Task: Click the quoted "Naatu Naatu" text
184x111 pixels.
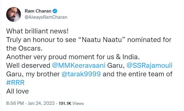Action: coord(102,40)
